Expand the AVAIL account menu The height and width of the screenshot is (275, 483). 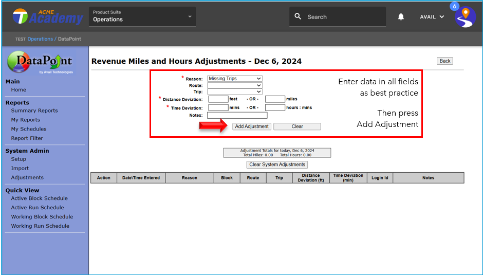click(x=432, y=17)
